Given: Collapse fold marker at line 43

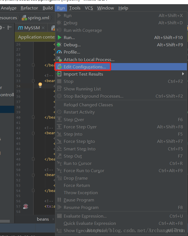Looking at the screenshot, I should click(33, 133).
